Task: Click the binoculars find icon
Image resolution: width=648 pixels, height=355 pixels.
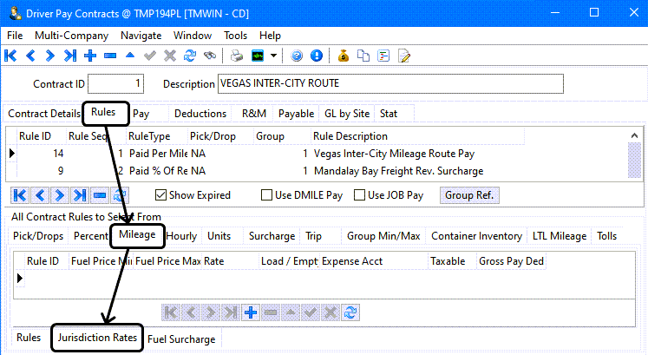Action: pyautogui.click(x=209, y=56)
